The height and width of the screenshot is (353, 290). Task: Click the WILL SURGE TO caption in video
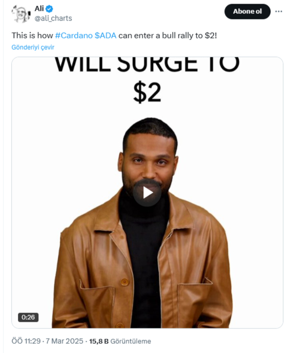[147, 65]
